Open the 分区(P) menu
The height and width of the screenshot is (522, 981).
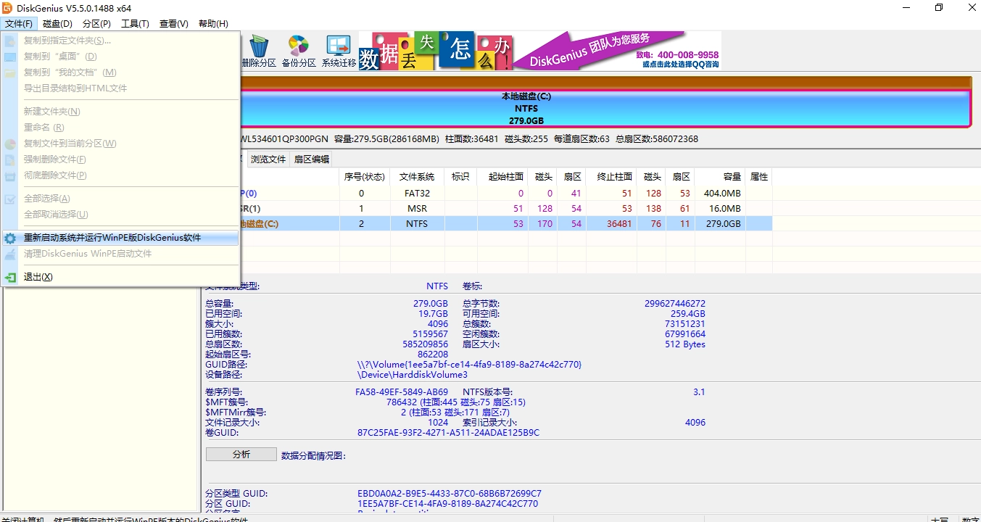pyautogui.click(x=96, y=24)
